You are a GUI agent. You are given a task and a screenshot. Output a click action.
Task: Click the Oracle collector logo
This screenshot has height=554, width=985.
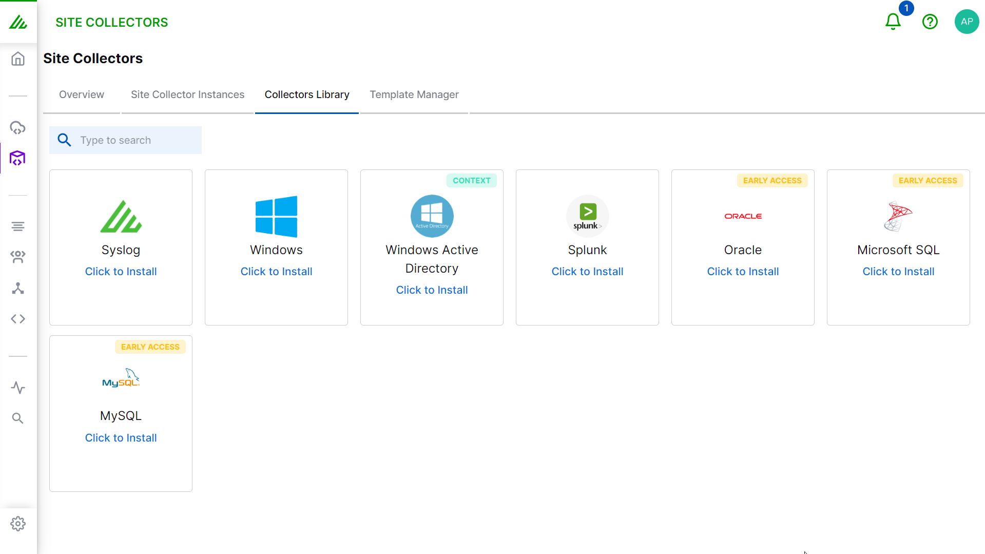(743, 216)
